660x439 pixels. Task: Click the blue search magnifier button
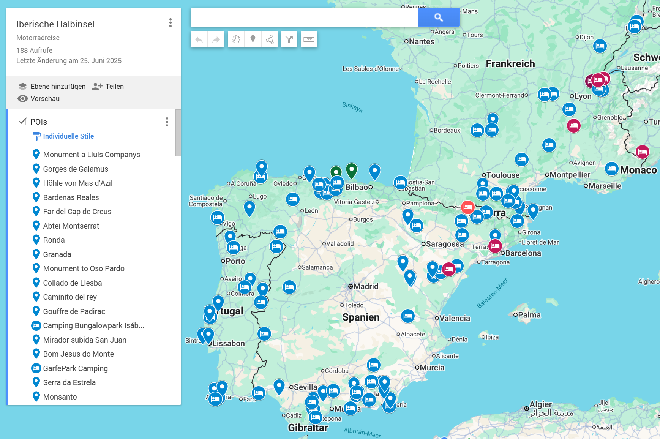pyautogui.click(x=439, y=17)
